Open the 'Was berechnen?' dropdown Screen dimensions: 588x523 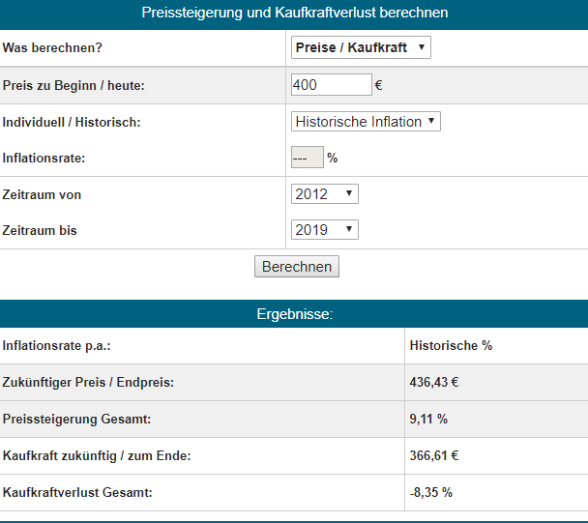coord(361,47)
